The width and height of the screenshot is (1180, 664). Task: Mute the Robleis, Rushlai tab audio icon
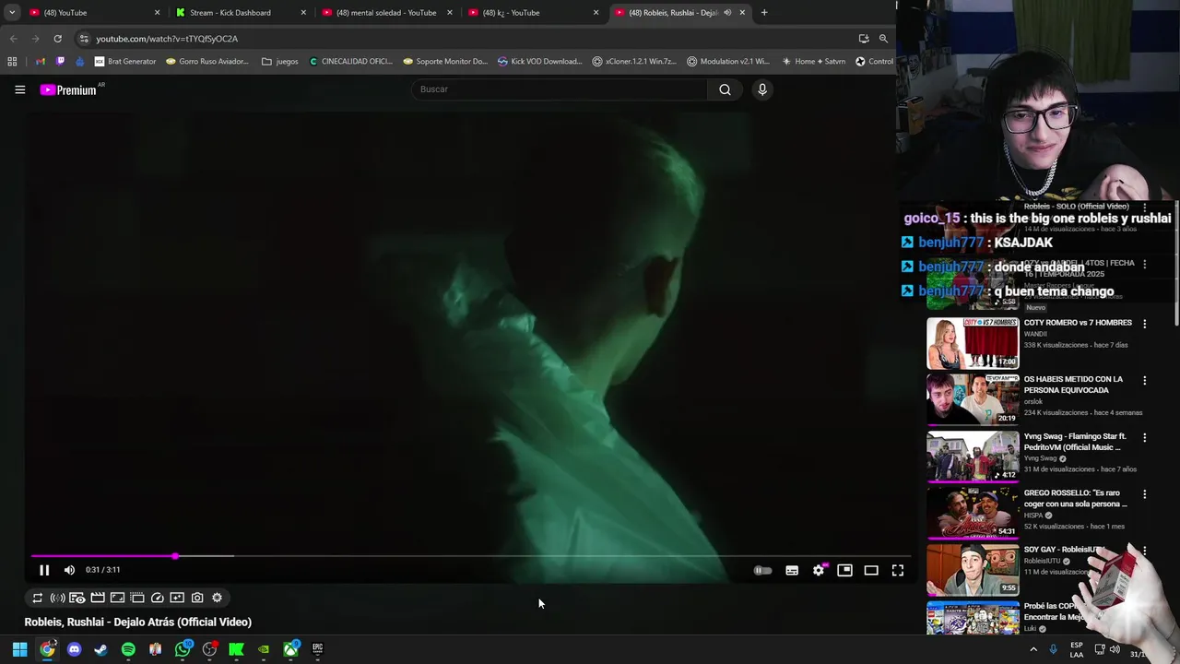(727, 13)
